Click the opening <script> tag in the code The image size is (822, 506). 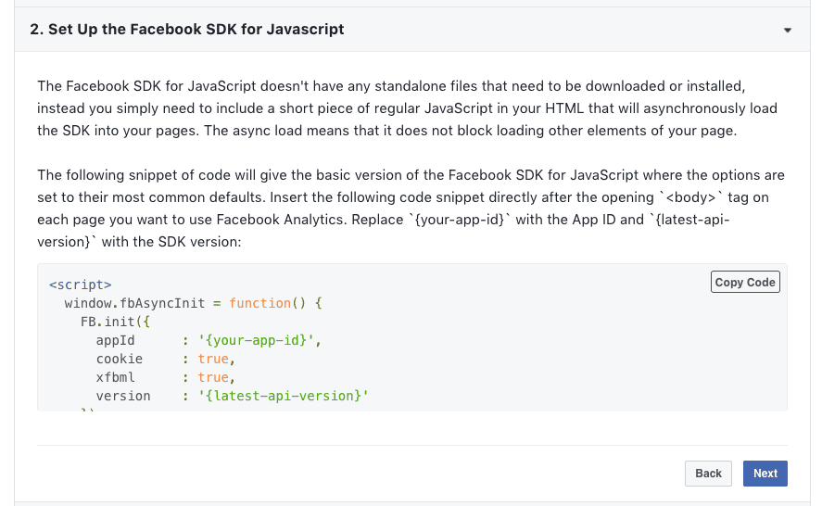[x=81, y=285]
